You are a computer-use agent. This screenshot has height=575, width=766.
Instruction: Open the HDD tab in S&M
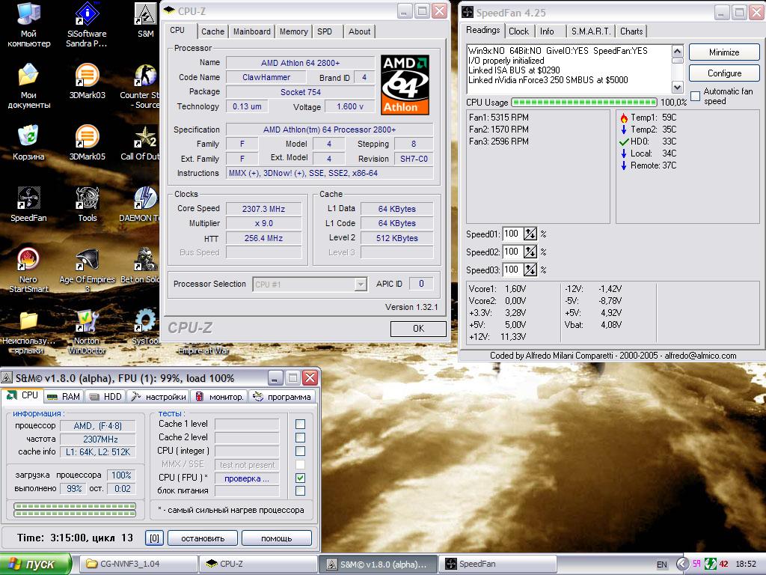[x=106, y=397]
